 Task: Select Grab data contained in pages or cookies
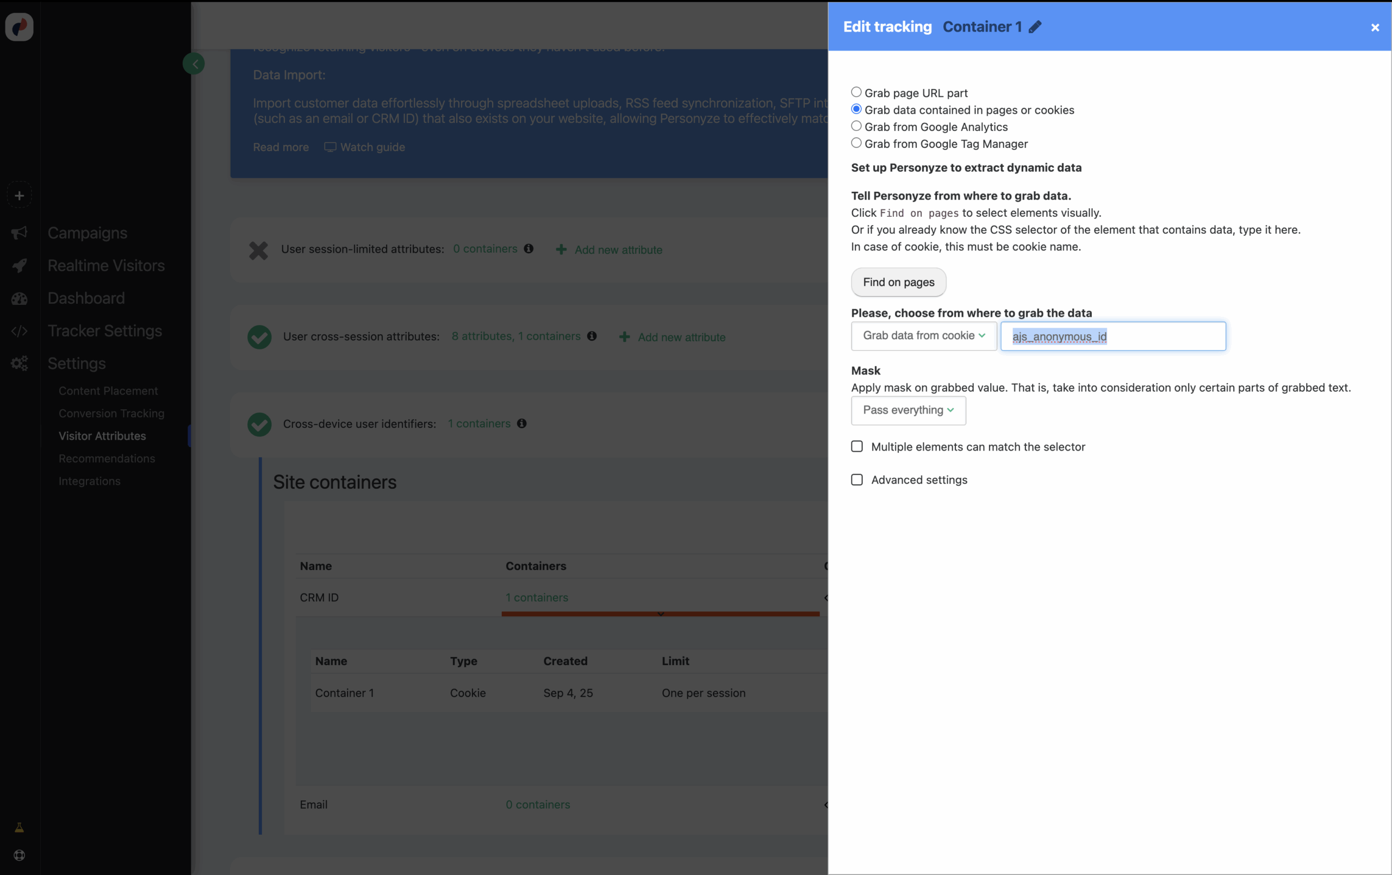coord(856,109)
